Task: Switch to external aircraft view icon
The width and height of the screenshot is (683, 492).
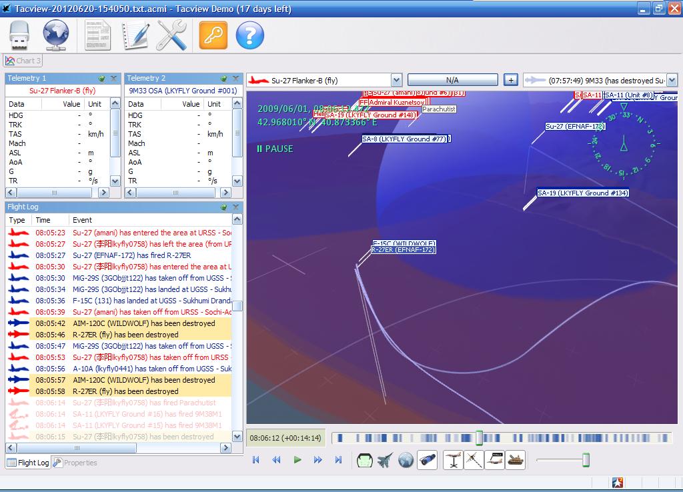Action: tap(385, 460)
